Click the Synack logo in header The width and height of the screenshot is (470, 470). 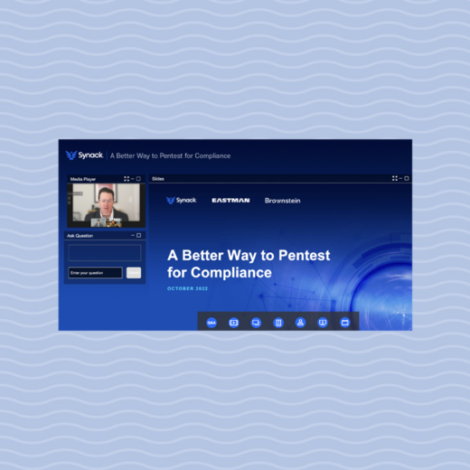[84, 155]
